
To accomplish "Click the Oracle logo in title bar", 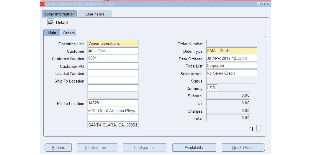I will (x=43, y=4).
